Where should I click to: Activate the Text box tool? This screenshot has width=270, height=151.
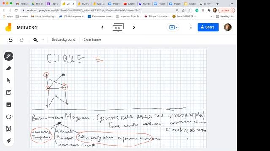(x=8, y=129)
